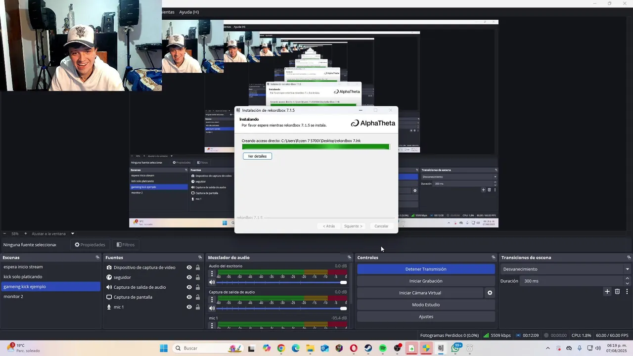Toggle lock on mic 1 source
The image size is (633, 356).
pos(198,307)
